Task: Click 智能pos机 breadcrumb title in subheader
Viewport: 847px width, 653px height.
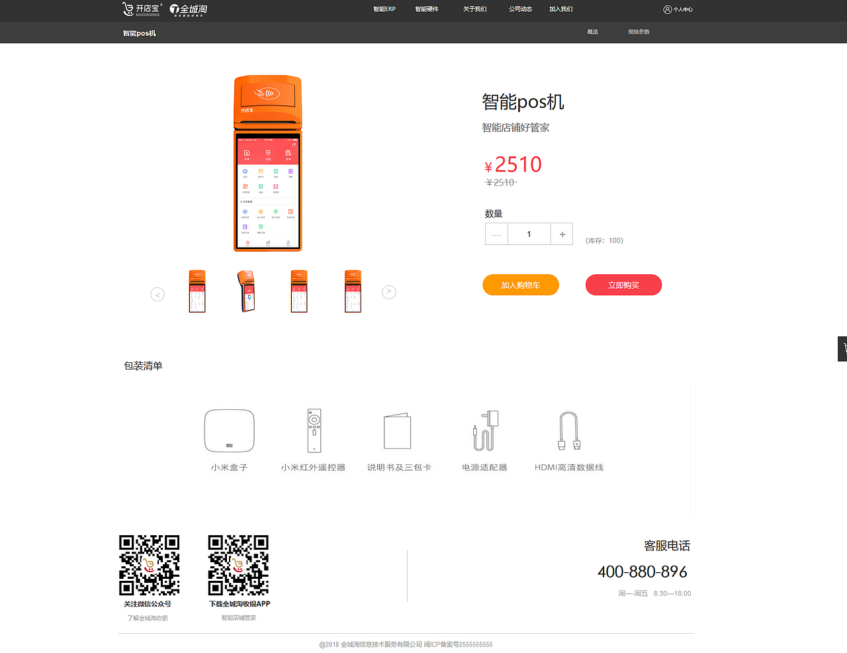Action: (x=139, y=33)
